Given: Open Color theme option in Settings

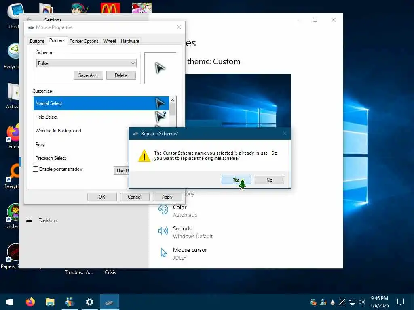Looking at the screenshot, I should (185, 211).
